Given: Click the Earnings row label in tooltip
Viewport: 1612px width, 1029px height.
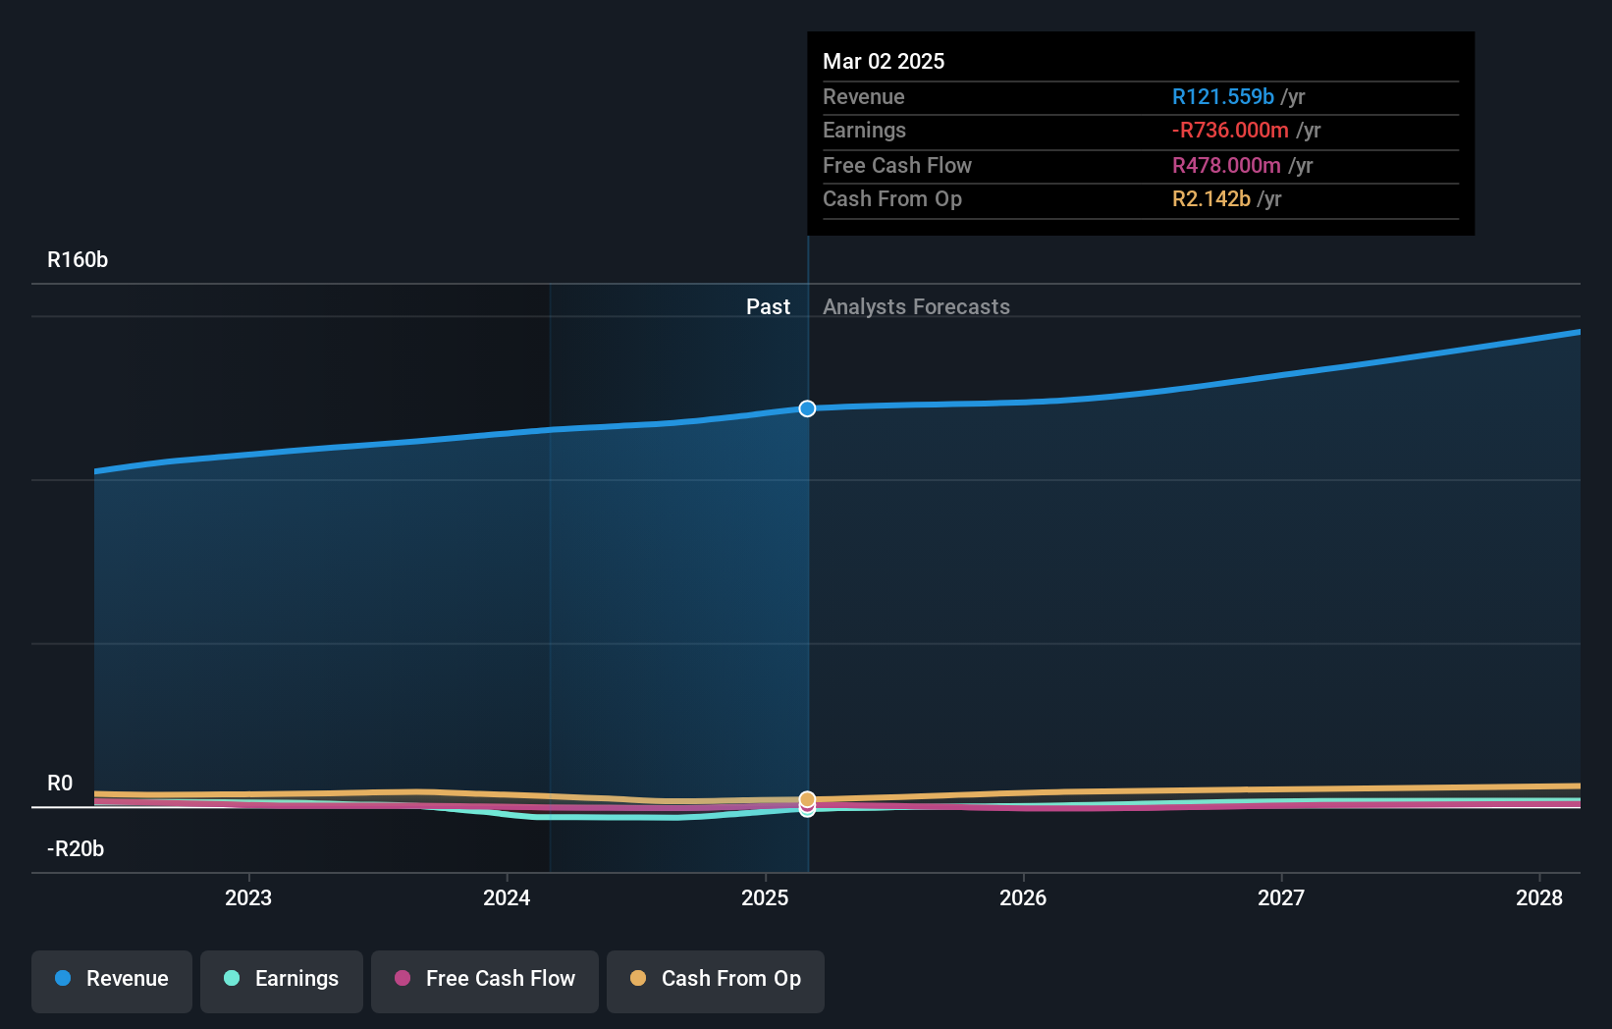Looking at the screenshot, I should click(x=864, y=131).
